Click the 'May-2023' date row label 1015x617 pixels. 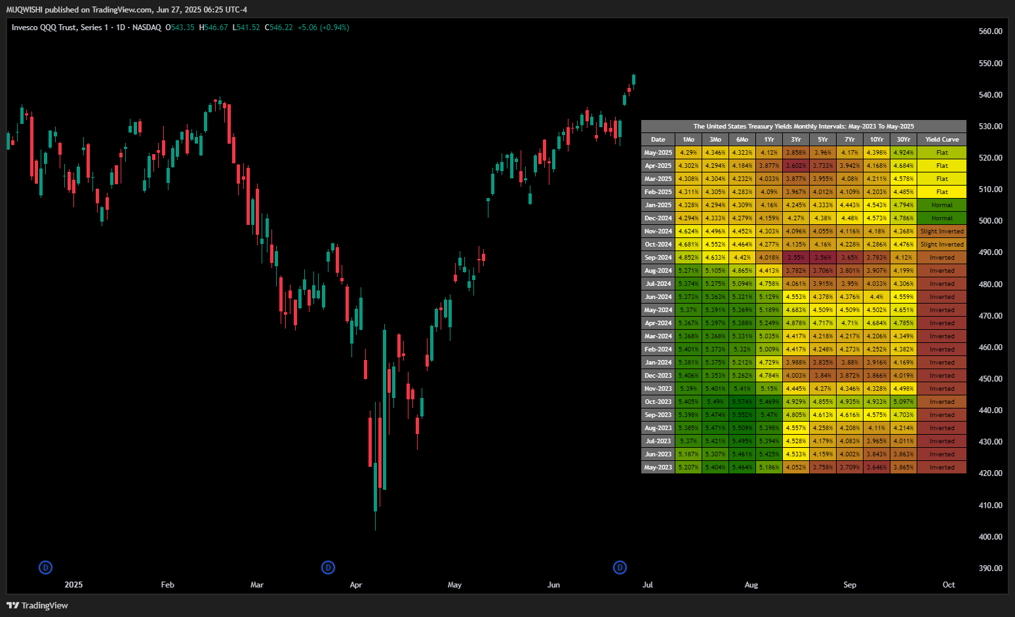tap(658, 468)
